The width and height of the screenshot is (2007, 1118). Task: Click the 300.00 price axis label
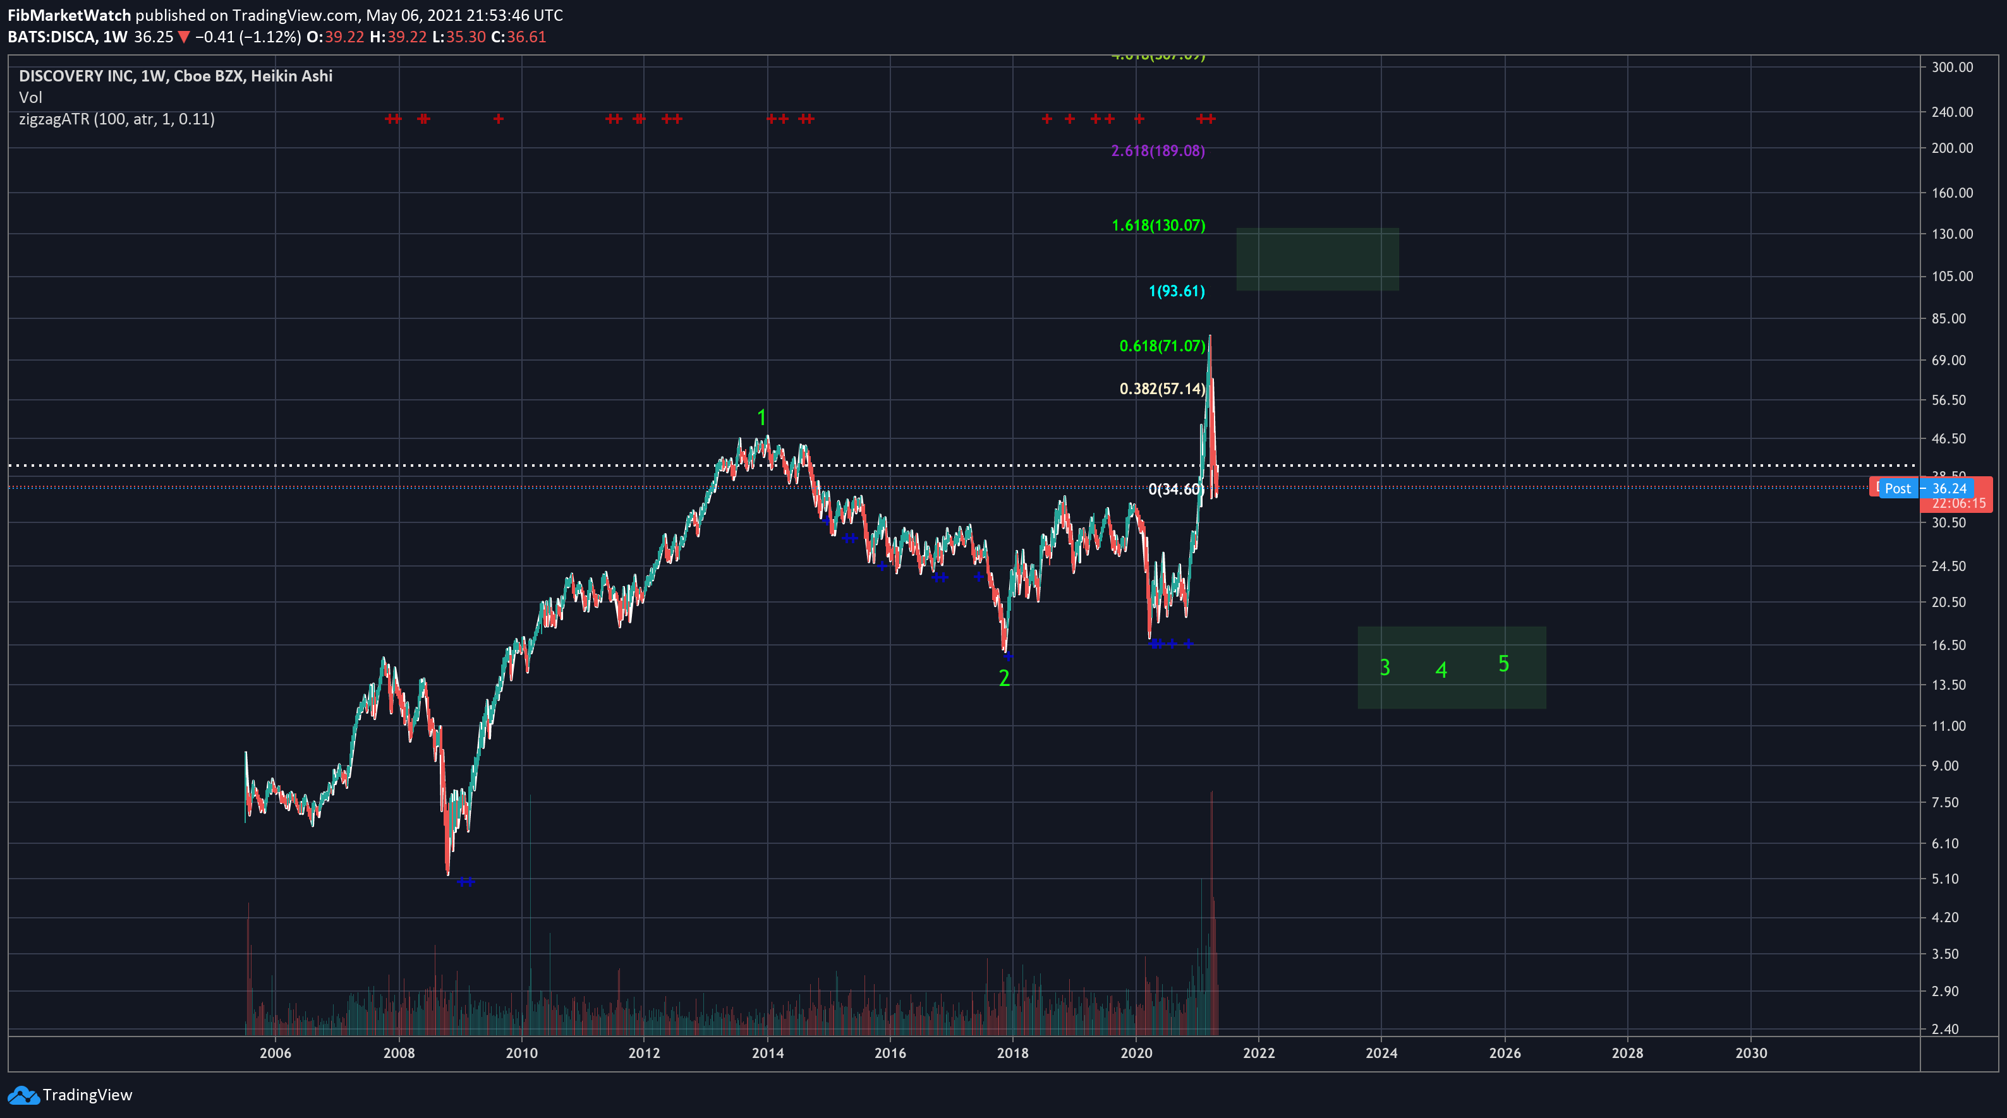point(1953,67)
